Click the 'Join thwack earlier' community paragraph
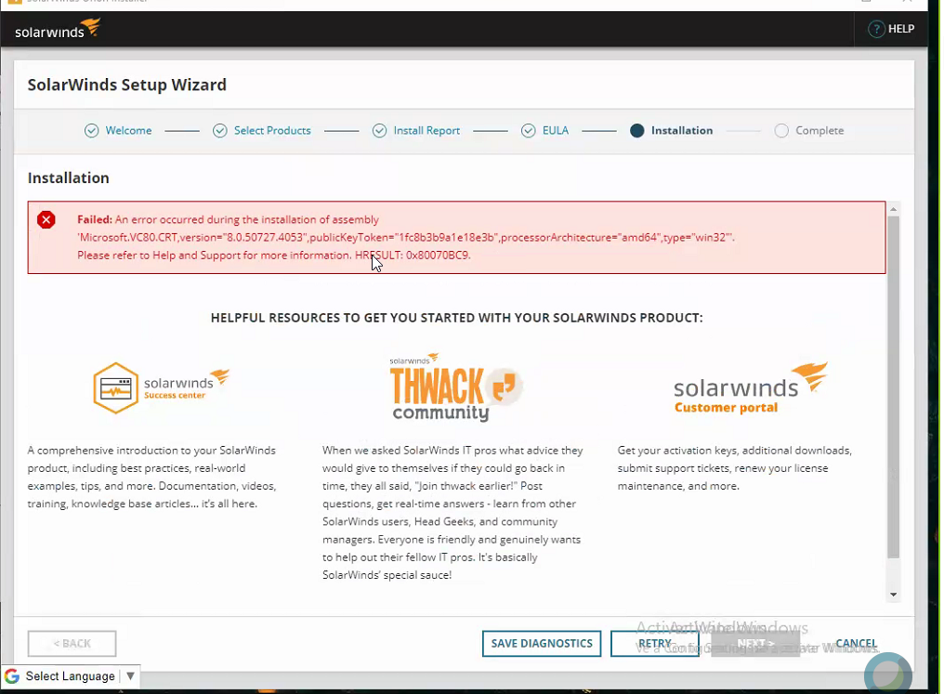 [452, 512]
